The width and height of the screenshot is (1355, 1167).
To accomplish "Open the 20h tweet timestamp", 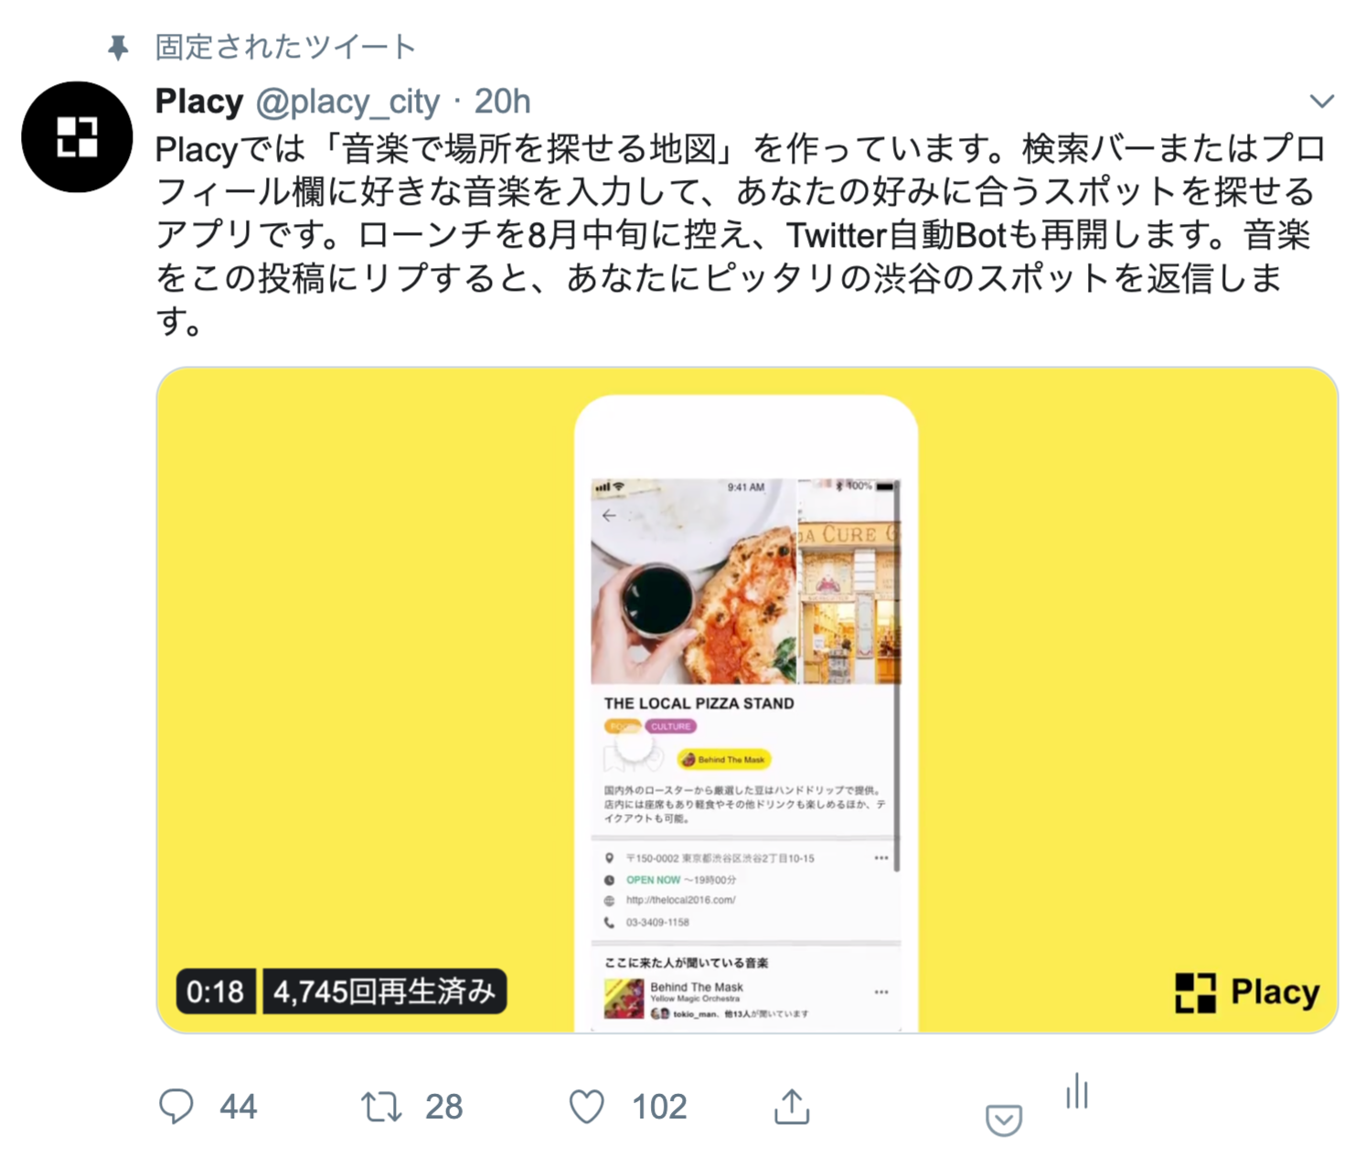I will pyautogui.click(x=503, y=101).
